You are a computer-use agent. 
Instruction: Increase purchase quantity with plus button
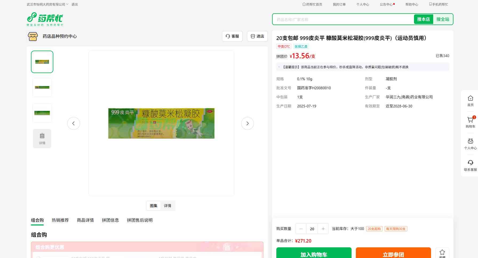tap(323, 229)
